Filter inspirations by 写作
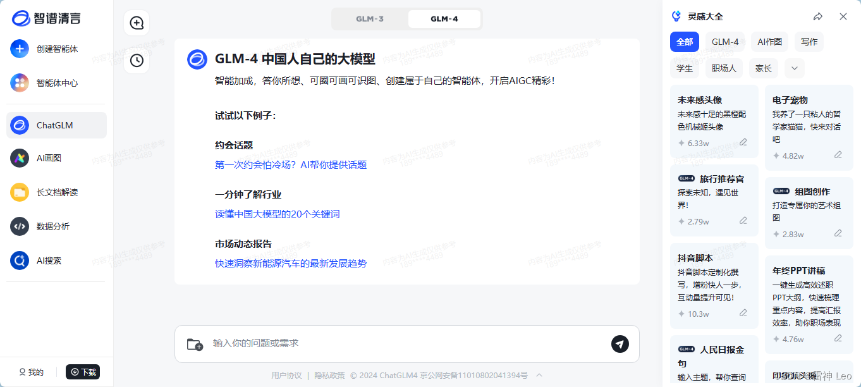This screenshot has width=861, height=387. 809,42
